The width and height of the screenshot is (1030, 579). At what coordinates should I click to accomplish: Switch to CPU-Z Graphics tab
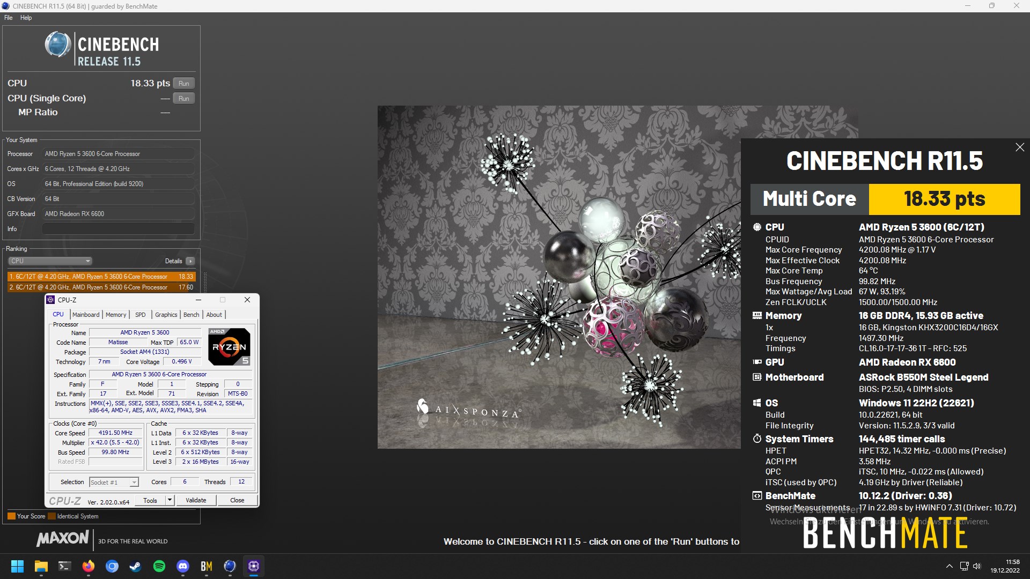point(166,315)
